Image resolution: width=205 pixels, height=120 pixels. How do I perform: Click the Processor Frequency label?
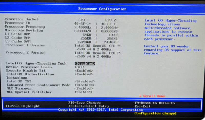tap(25, 27)
